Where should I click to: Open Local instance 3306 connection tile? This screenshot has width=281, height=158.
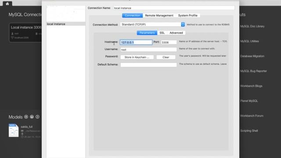pyautogui.click(x=25, y=32)
